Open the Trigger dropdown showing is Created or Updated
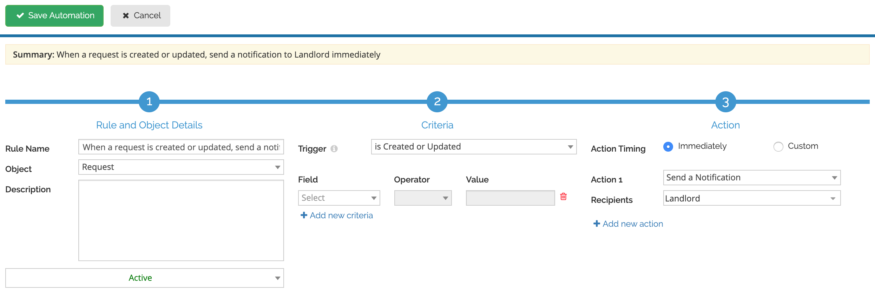 473,147
